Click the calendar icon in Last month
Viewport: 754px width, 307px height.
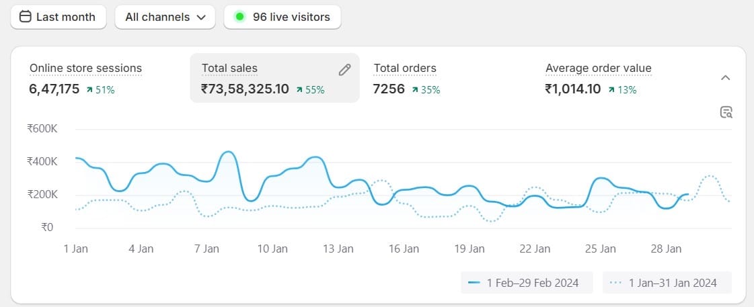26,17
